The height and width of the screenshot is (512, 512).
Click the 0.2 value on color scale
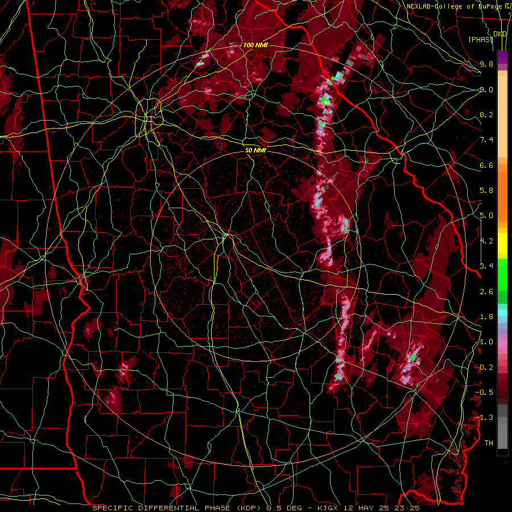[x=486, y=368]
